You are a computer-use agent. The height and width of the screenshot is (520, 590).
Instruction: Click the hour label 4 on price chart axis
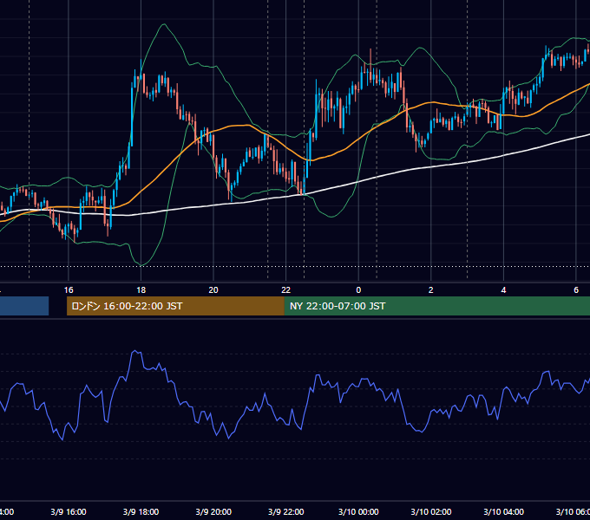point(503,290)
